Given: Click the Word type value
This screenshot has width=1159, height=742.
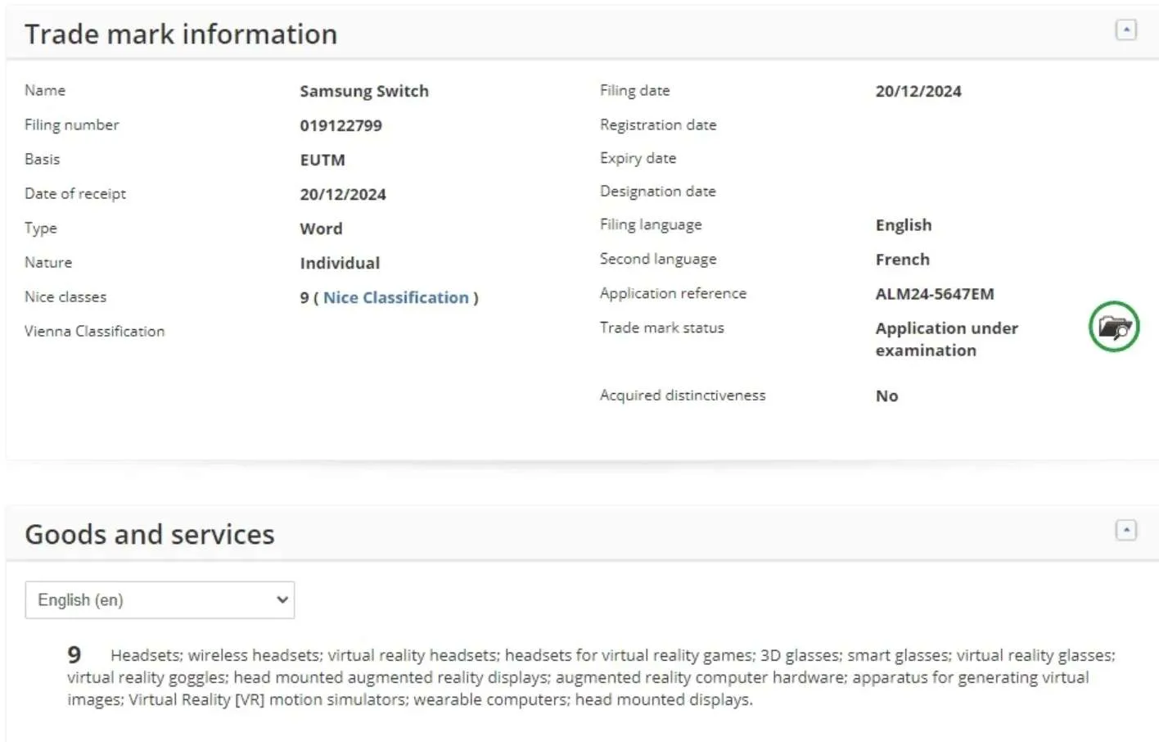Looking at the screenshot, I should pos(321,228).
